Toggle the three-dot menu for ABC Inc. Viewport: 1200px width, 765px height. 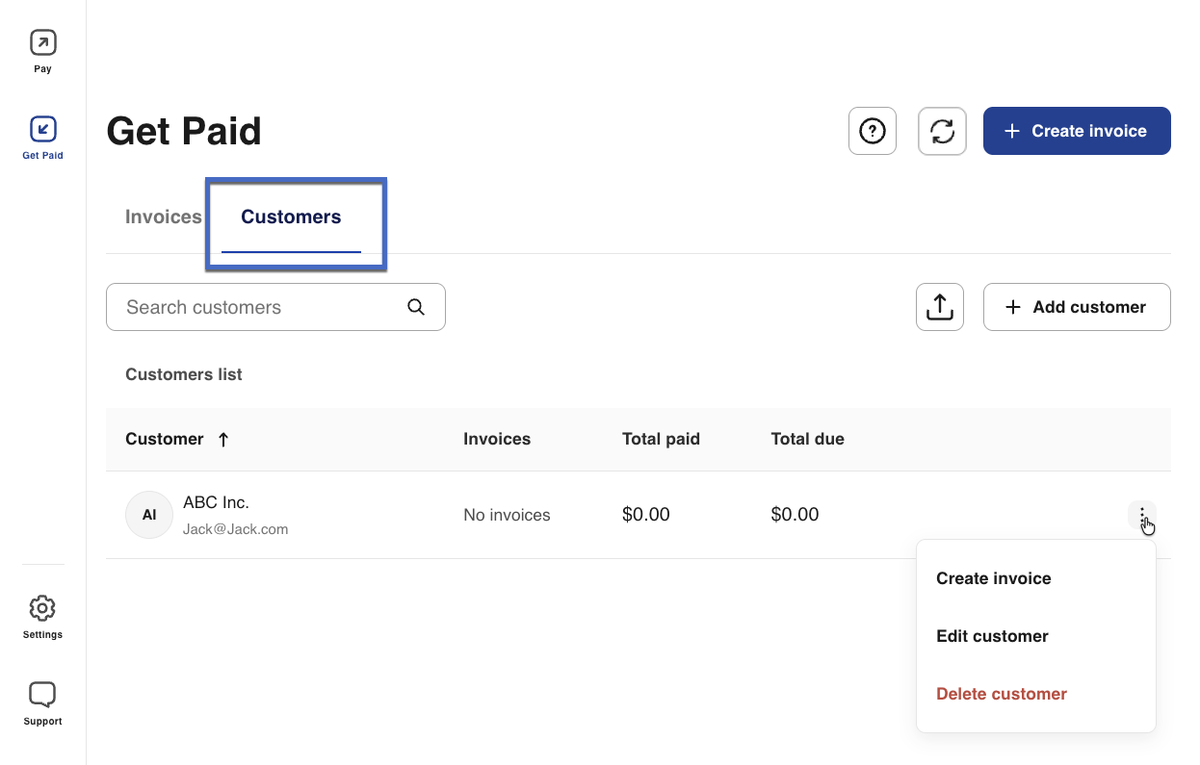(x=1141, y=515)
